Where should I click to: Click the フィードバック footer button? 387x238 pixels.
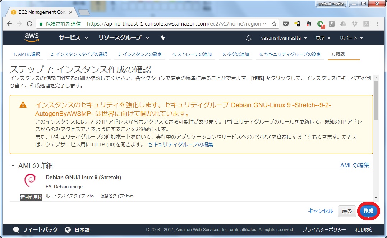coord(40,230)
